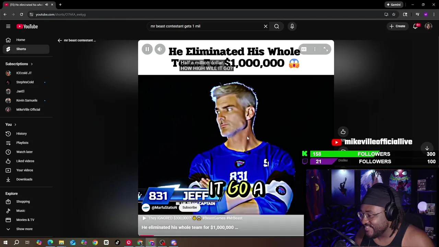439x247 pixels.
Task: Open the Short's three-dot options menu
Action: pyautogui.click(x=315, y=49)
